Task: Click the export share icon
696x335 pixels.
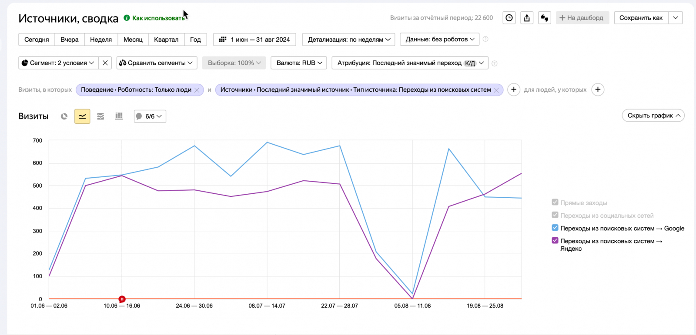Action: 527,18
